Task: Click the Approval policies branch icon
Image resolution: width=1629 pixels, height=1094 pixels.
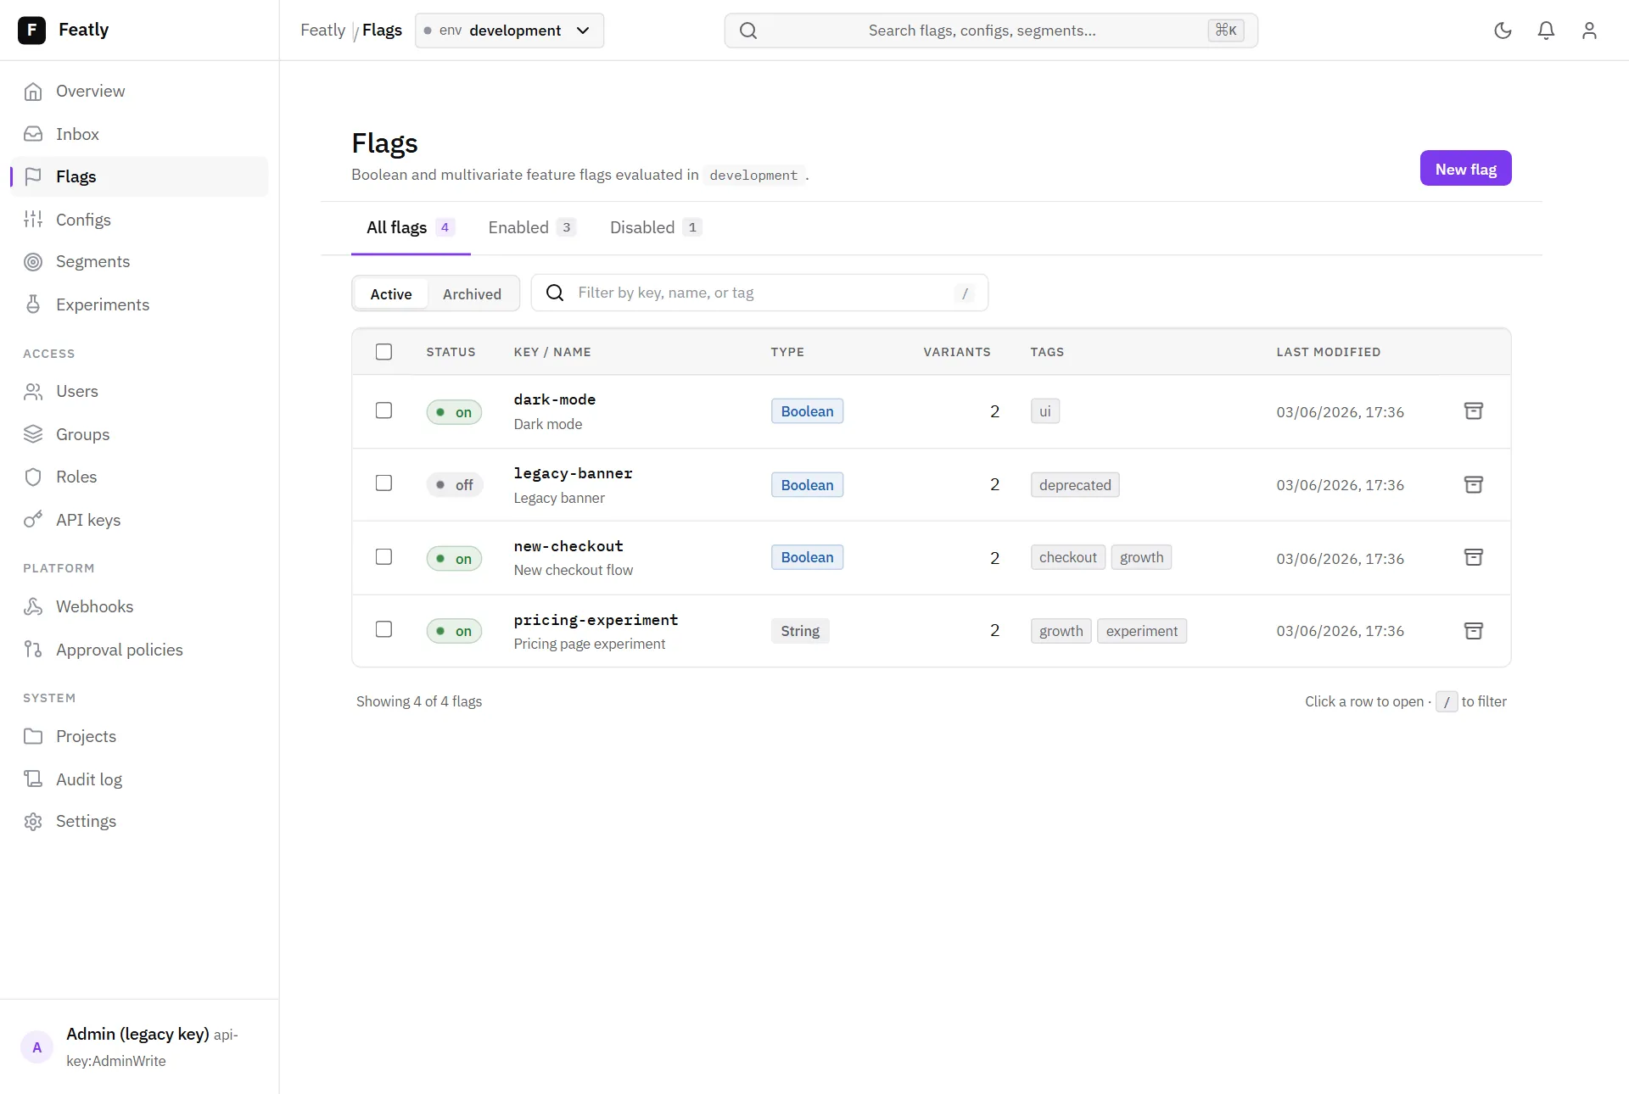Action: 33,650
